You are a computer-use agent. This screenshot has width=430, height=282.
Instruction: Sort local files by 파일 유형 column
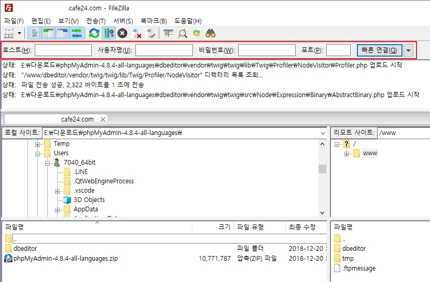pyautogui.click(x=259, y=227)
